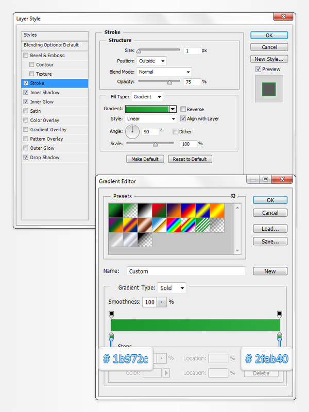The image size is (309, 412).
Task: Uncheck the Preview checkbox
Action: (x=259, y=69)
